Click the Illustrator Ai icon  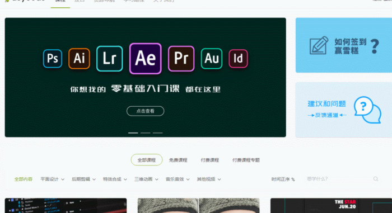[x=79, y=59]
